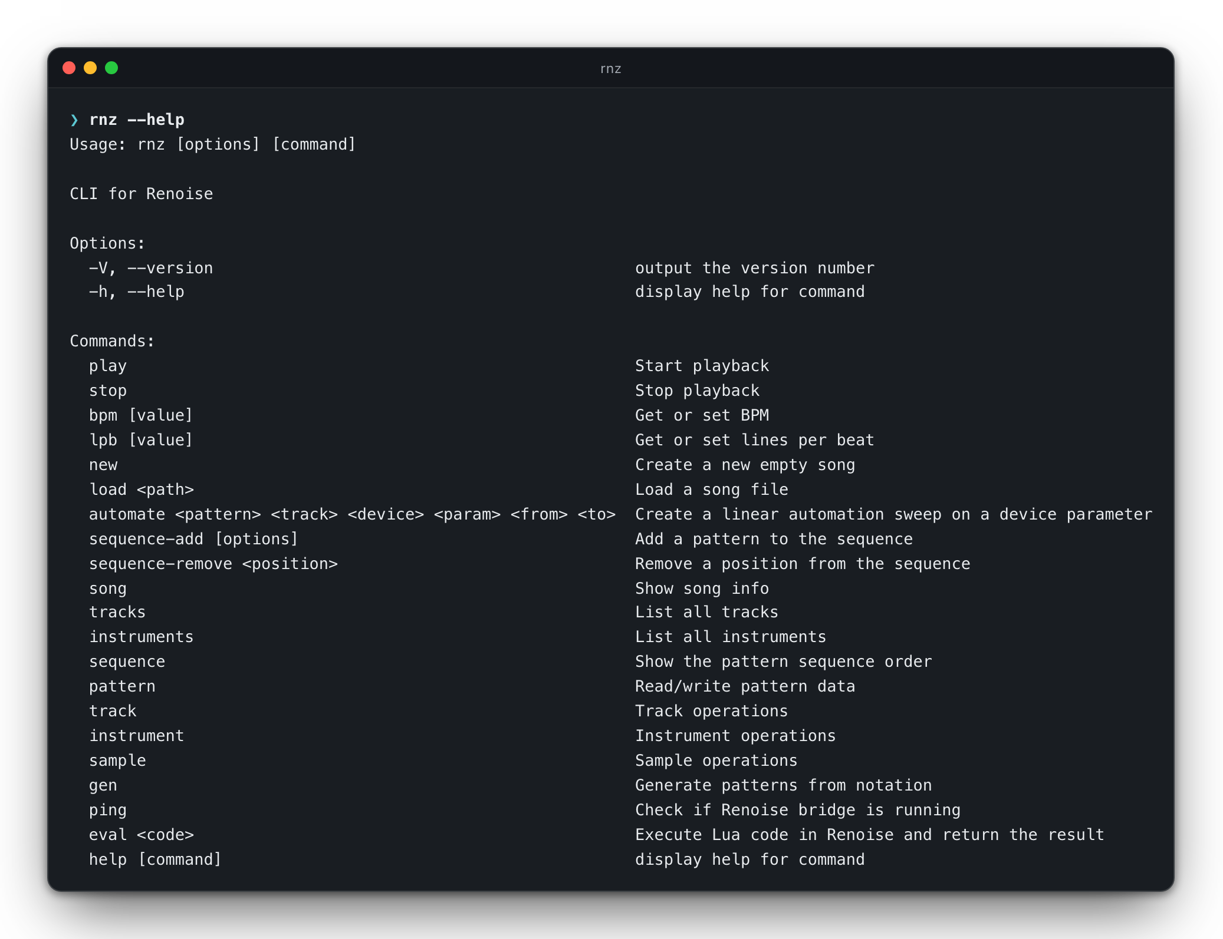The height and width of the screenshot is (939, 1223).
Task: Click 'Get or set lines per beat' text
Action: tap(755, 440)
